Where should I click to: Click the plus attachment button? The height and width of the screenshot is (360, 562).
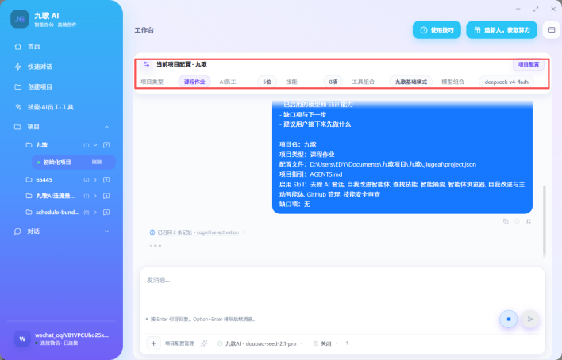[x=154, y=343]
